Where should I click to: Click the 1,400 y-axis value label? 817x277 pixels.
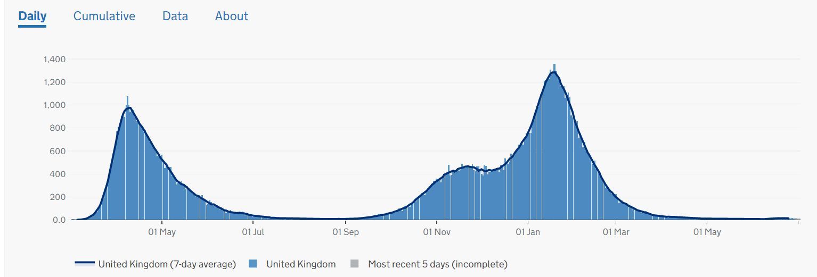54,59
